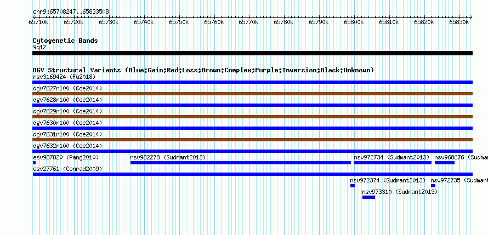Click the 65750k ruler tick label
The width and height of the screenshot is (488, 235).
click(x=179, y=22)
